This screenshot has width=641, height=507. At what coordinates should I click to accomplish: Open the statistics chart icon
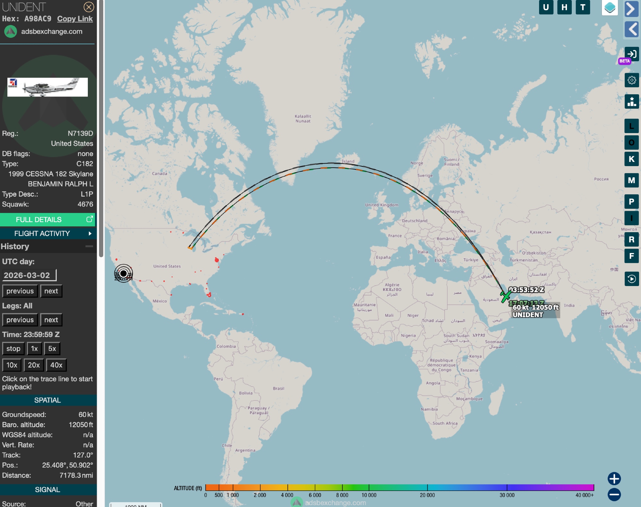click(x=631, y=102)
